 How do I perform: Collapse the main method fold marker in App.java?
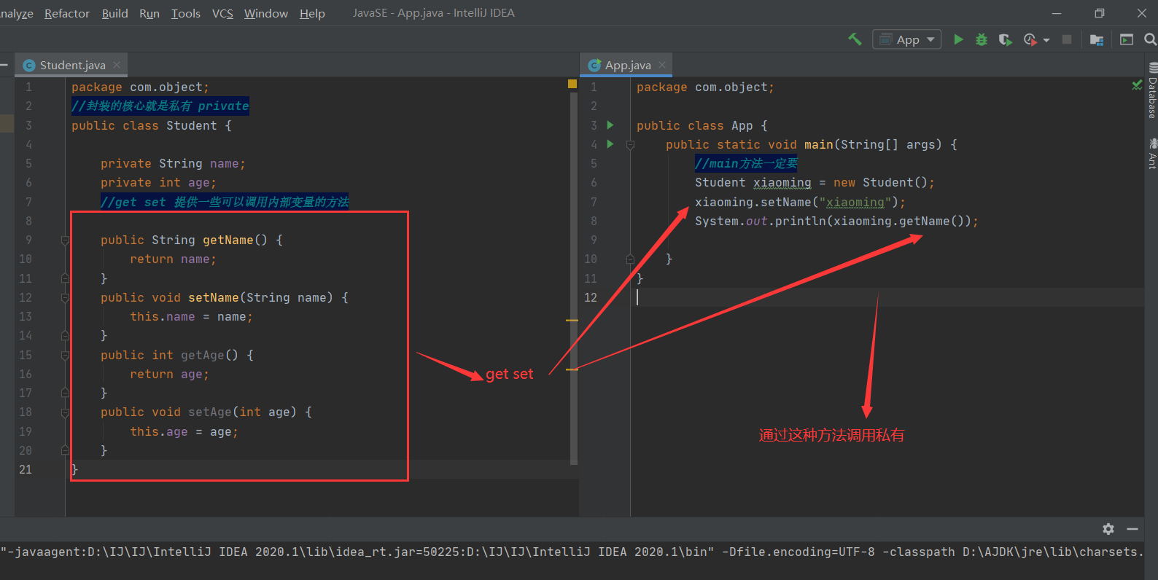click(x=630, y=144)
